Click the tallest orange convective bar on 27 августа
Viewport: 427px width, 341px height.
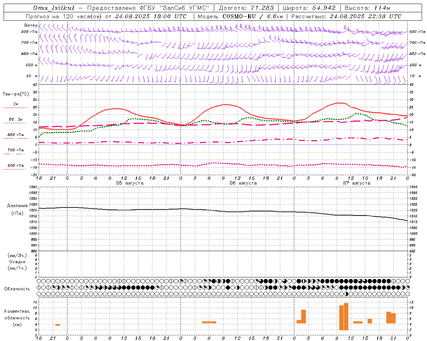tap(346, 316)
